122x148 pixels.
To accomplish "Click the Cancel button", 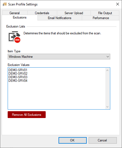I will (103, 140).
